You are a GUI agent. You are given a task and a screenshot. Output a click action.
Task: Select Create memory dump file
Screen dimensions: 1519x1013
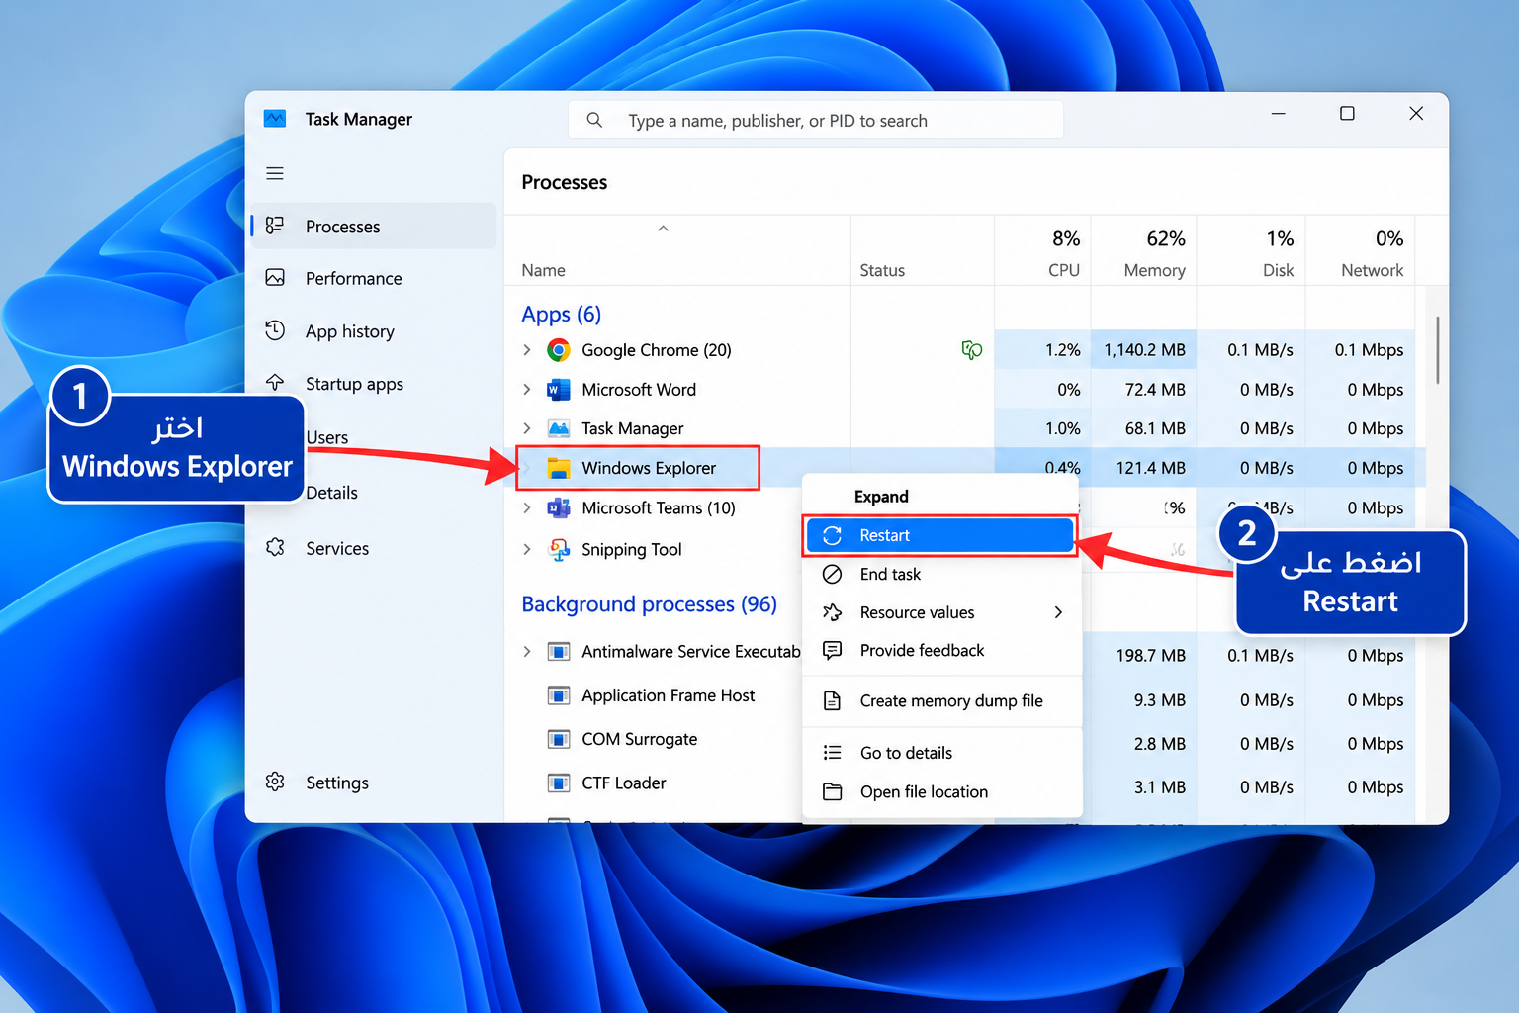(939, 700)
